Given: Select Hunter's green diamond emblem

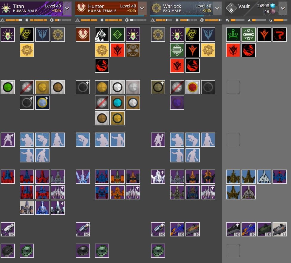Looking at the screenshot, I should tap(117, 35).
